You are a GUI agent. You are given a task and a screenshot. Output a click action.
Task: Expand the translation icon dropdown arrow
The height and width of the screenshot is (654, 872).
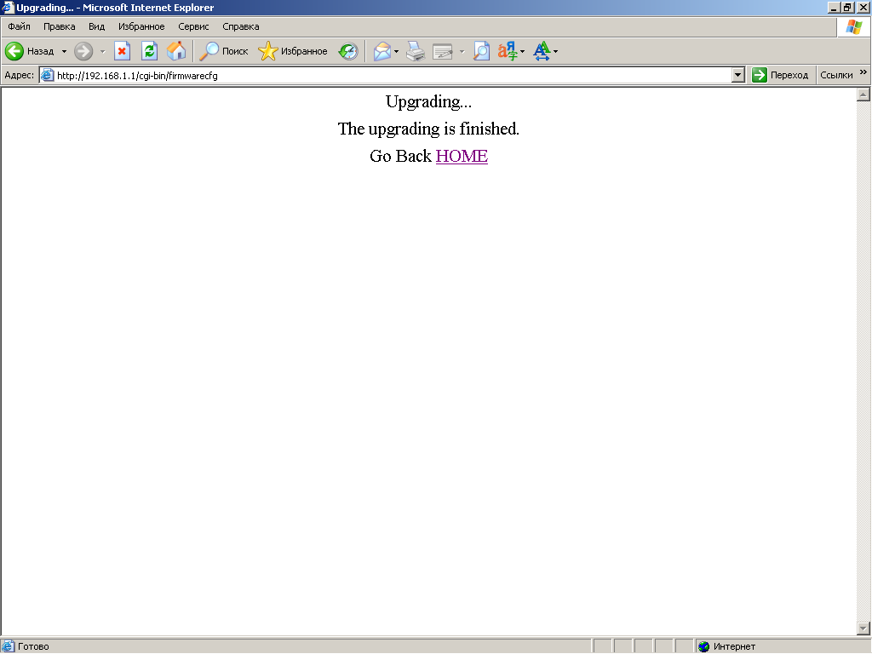click(522, 51)
